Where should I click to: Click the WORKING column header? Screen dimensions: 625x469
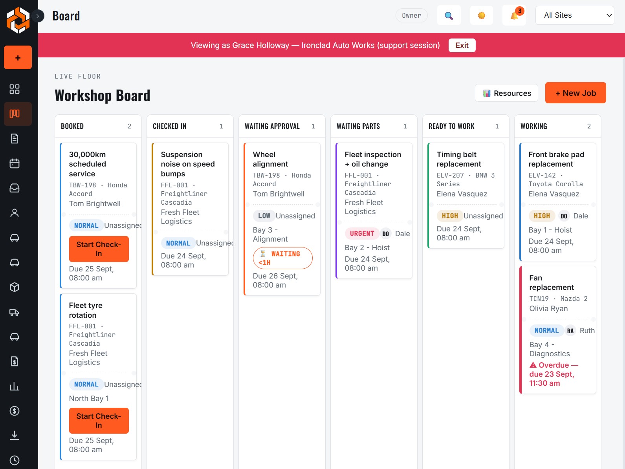coord(558,126)
